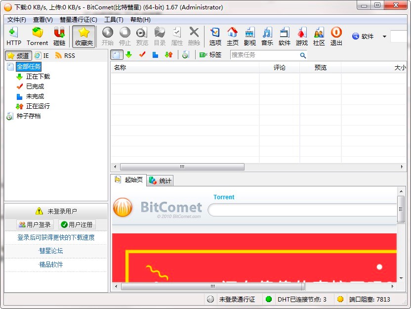Open the 工具 menu
Viewport: 411px width, 309px height.
(x=114, y=19)
